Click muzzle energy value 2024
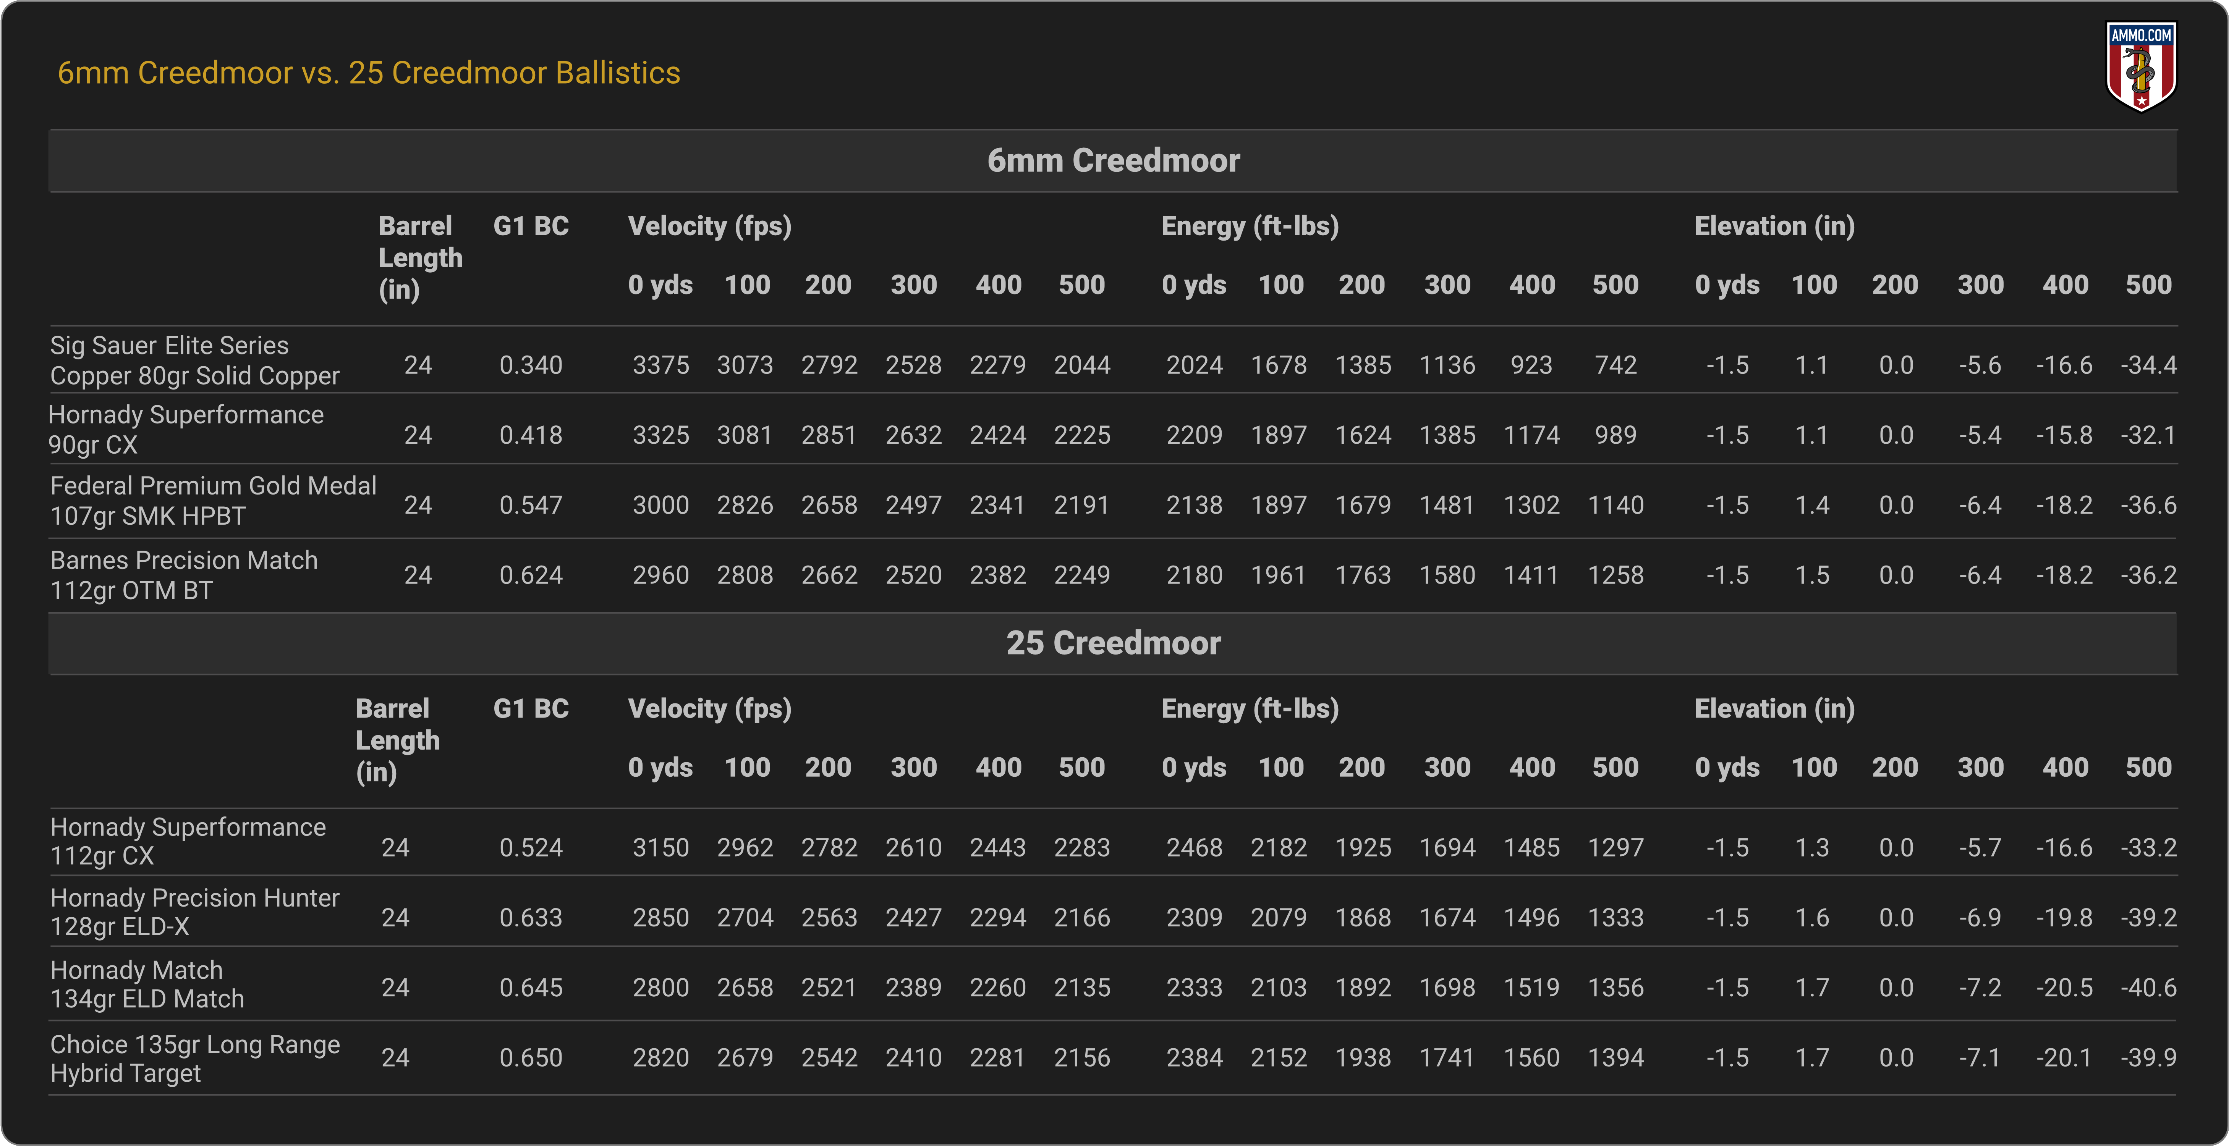Screen dimensions: 2229x1146 (1194, 365)
